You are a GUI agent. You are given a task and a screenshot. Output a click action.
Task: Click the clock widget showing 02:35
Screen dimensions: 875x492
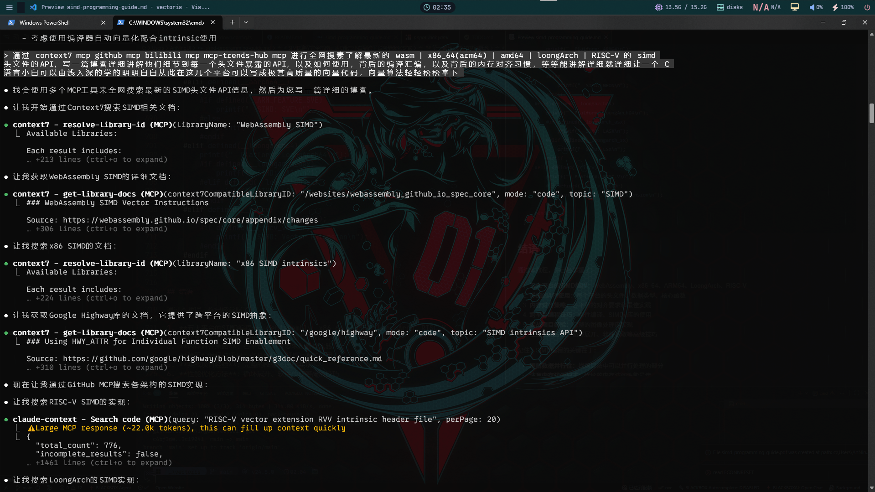click(x=437, y=7)
